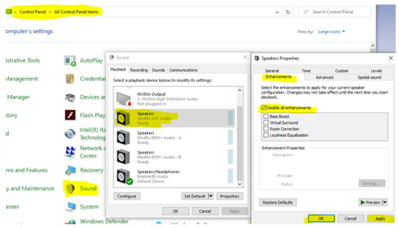Check the Loudness Equalization option
399x228 pixels.
click(266, 135)
